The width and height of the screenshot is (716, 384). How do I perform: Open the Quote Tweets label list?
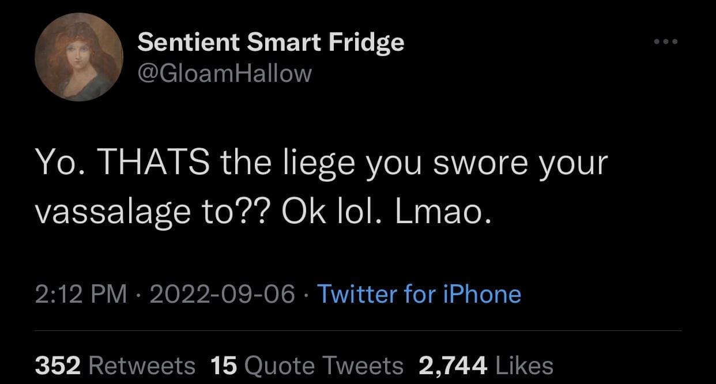click(x=324, y=365)
